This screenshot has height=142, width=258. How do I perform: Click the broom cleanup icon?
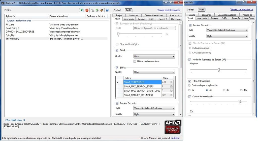(102, 10)
